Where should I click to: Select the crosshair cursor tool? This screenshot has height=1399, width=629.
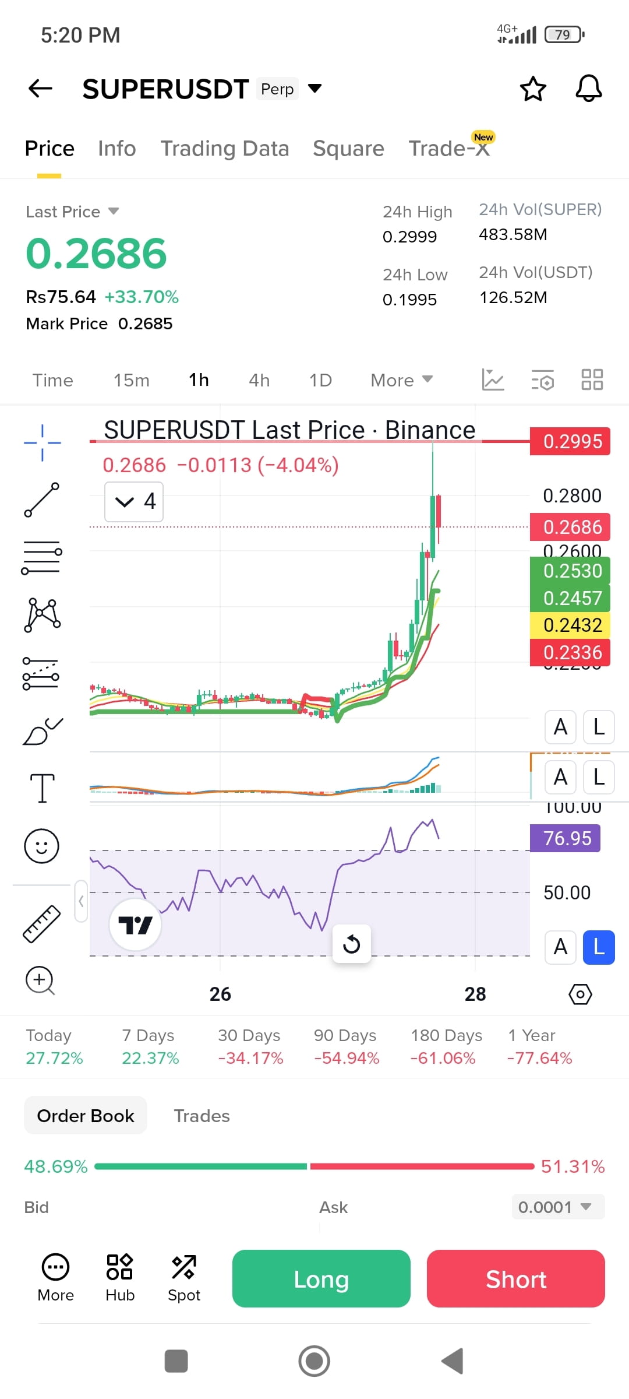coord(42,443)
